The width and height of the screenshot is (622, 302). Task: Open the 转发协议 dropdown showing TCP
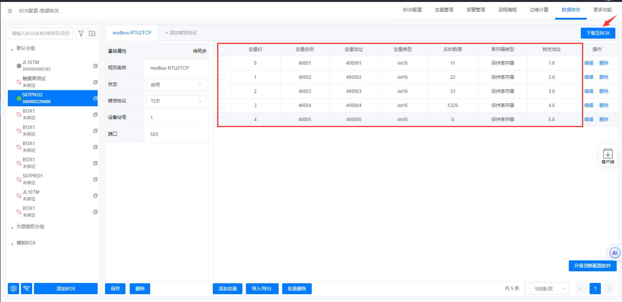(176, 101)
